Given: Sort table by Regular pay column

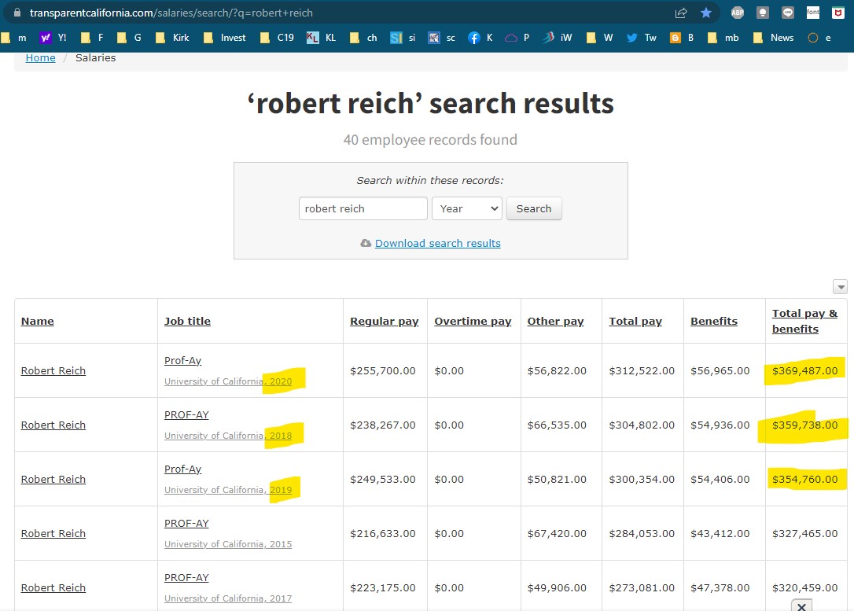Looking at the screenshot, I should tap(384, 321).
